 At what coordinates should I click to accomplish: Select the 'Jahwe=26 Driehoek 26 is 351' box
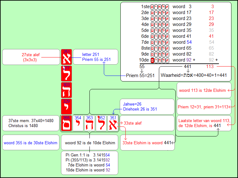pyautogui.click(x=147, y=107)
